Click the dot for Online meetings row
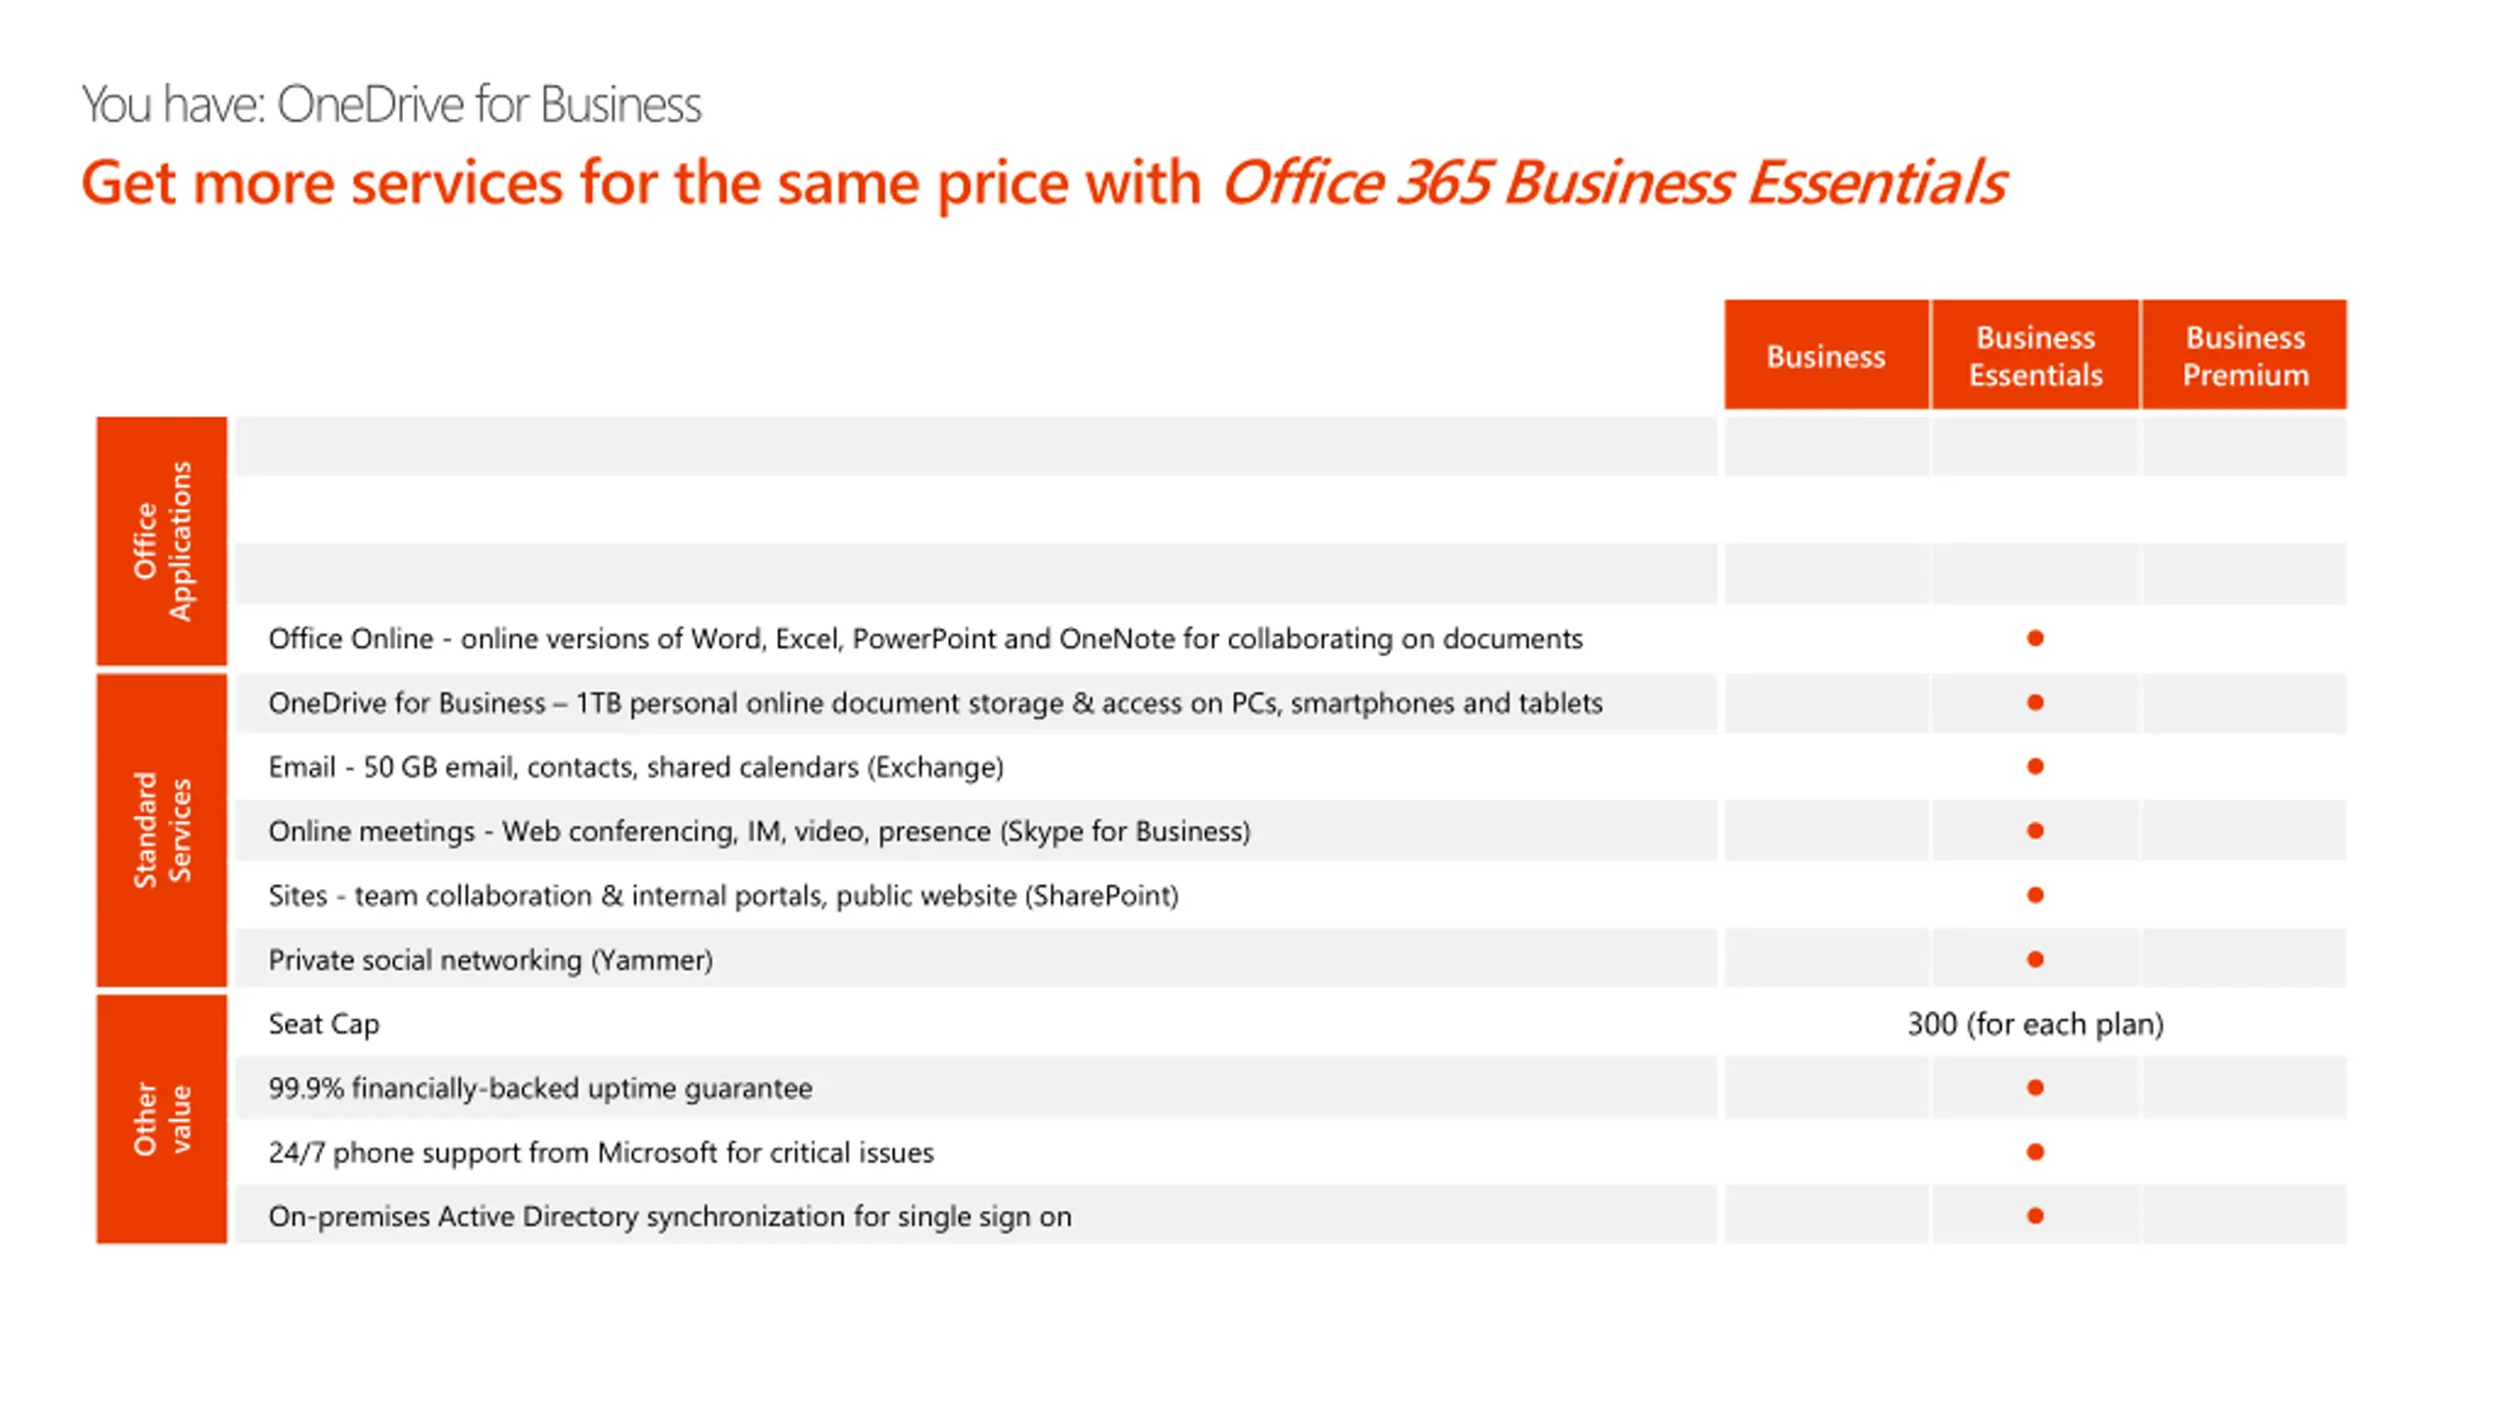The height and width of the screenshot is (1404, 2497). pyautogui.click(x=2035, y=831)
